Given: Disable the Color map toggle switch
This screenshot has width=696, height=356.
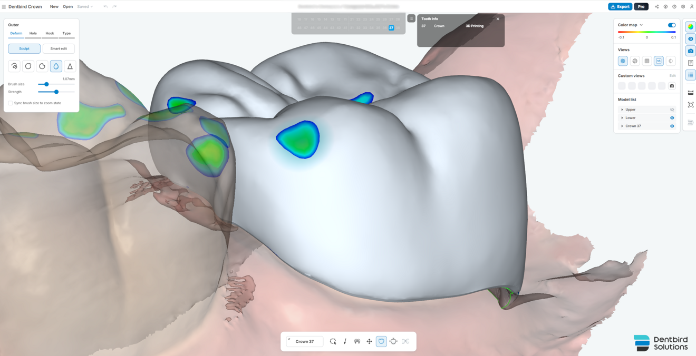Looking at the screenshot, I should (x=671, y=25).
